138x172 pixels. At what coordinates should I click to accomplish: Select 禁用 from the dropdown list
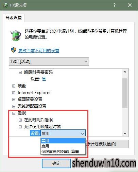tap(63, 141)
